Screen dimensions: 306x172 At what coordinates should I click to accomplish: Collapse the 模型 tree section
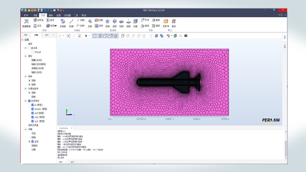pos(26,56)
